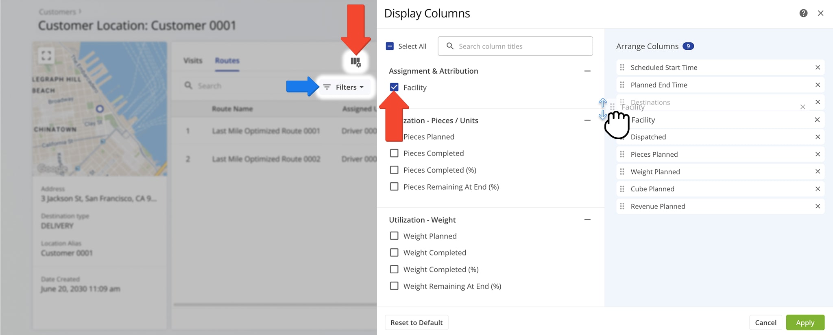Click the location pin on map
Viewport: 833px width, 335px height.
click(x=100, y=109)
